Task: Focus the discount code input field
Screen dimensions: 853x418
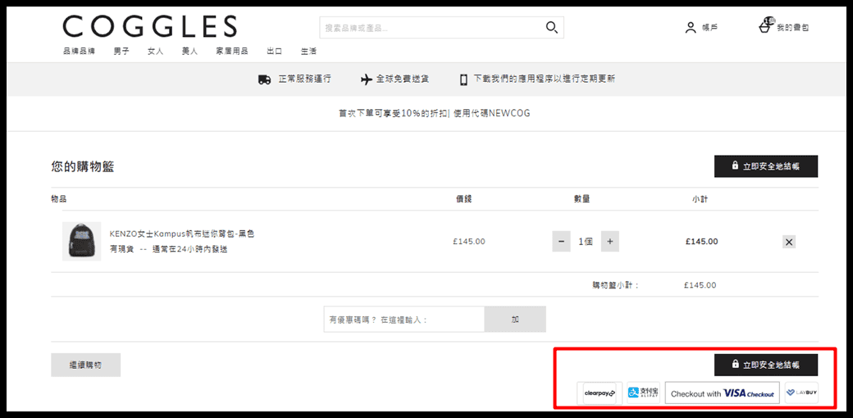Action: click(x=404, y=320)
